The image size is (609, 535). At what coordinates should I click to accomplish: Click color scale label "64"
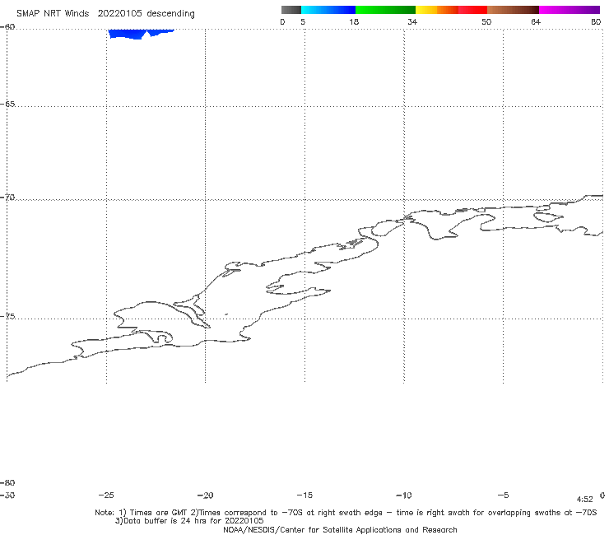tap(536, 22)
